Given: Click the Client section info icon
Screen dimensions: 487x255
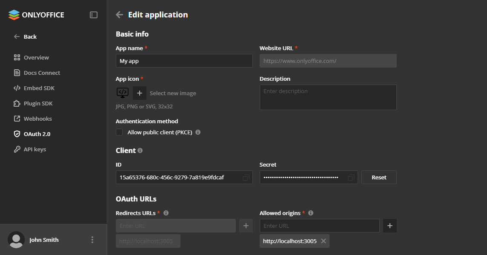Looking at the screenshot, I should [140, 150].
